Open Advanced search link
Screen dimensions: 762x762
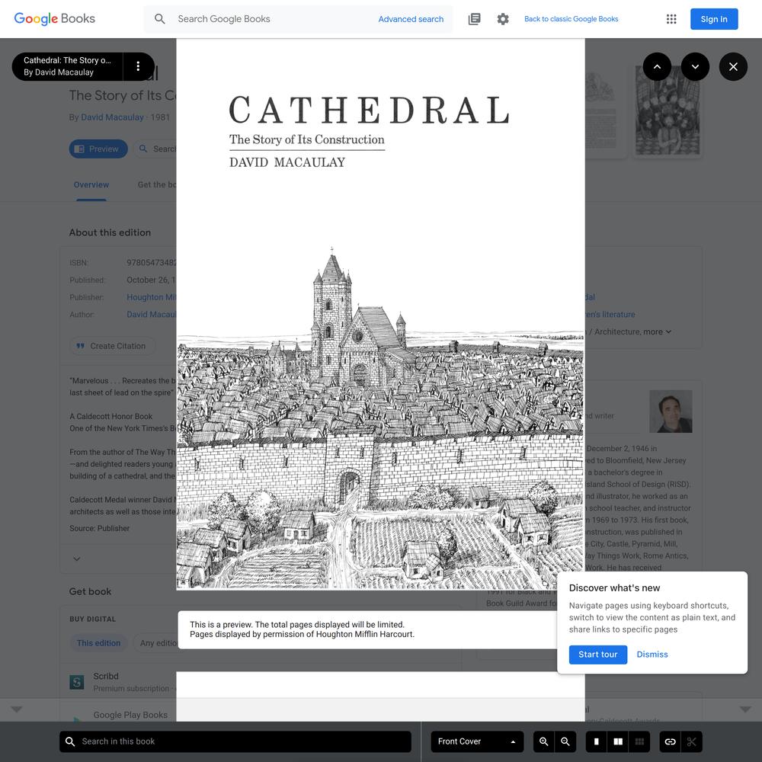coord(411,19)
